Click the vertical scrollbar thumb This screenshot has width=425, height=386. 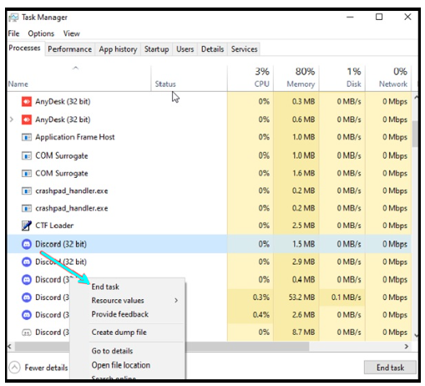pos(415,134)
